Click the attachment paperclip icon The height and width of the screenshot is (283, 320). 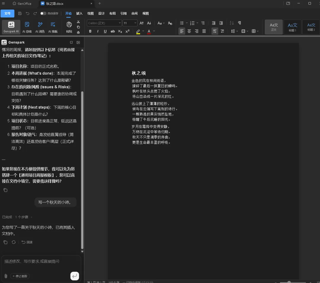pyautogui.click(x=6, y=276)
